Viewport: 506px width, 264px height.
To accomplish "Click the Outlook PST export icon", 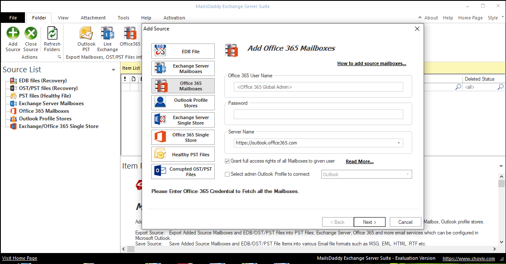I will pyautogui.click(x=86, y=39).
